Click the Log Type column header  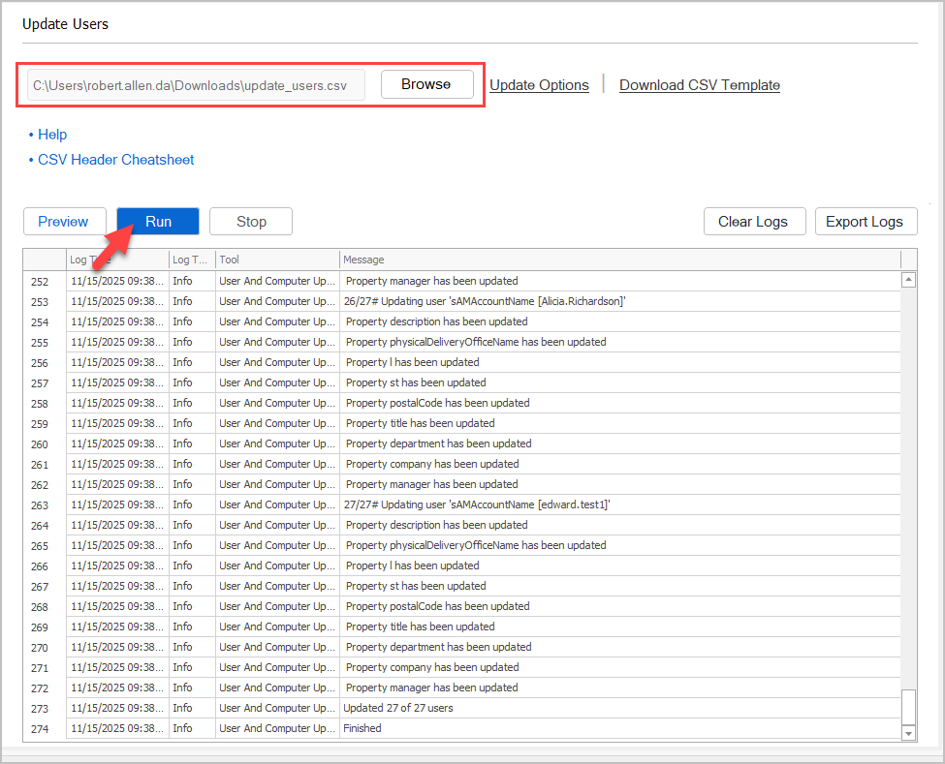189,260
